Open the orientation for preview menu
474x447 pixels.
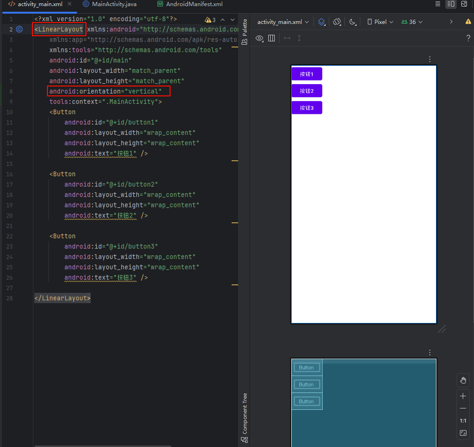(337, 22)
